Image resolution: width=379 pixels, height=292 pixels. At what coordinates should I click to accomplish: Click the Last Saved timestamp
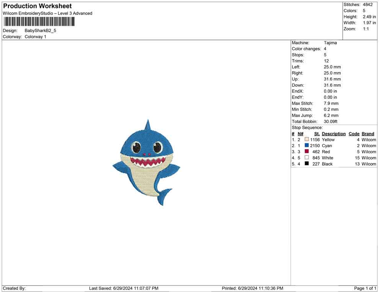(x=124, y=288)
